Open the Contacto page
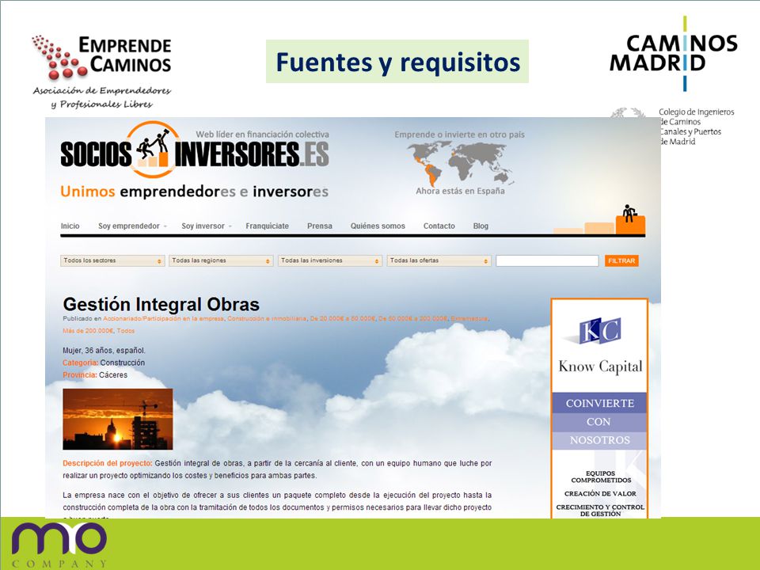 tap(439, 226)
